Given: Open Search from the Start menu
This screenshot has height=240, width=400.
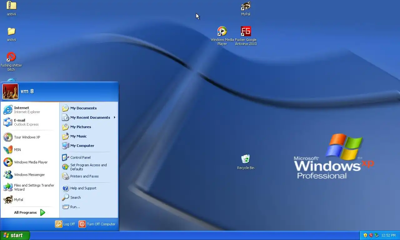Looking at the screenshot, I should coord(89,197).
